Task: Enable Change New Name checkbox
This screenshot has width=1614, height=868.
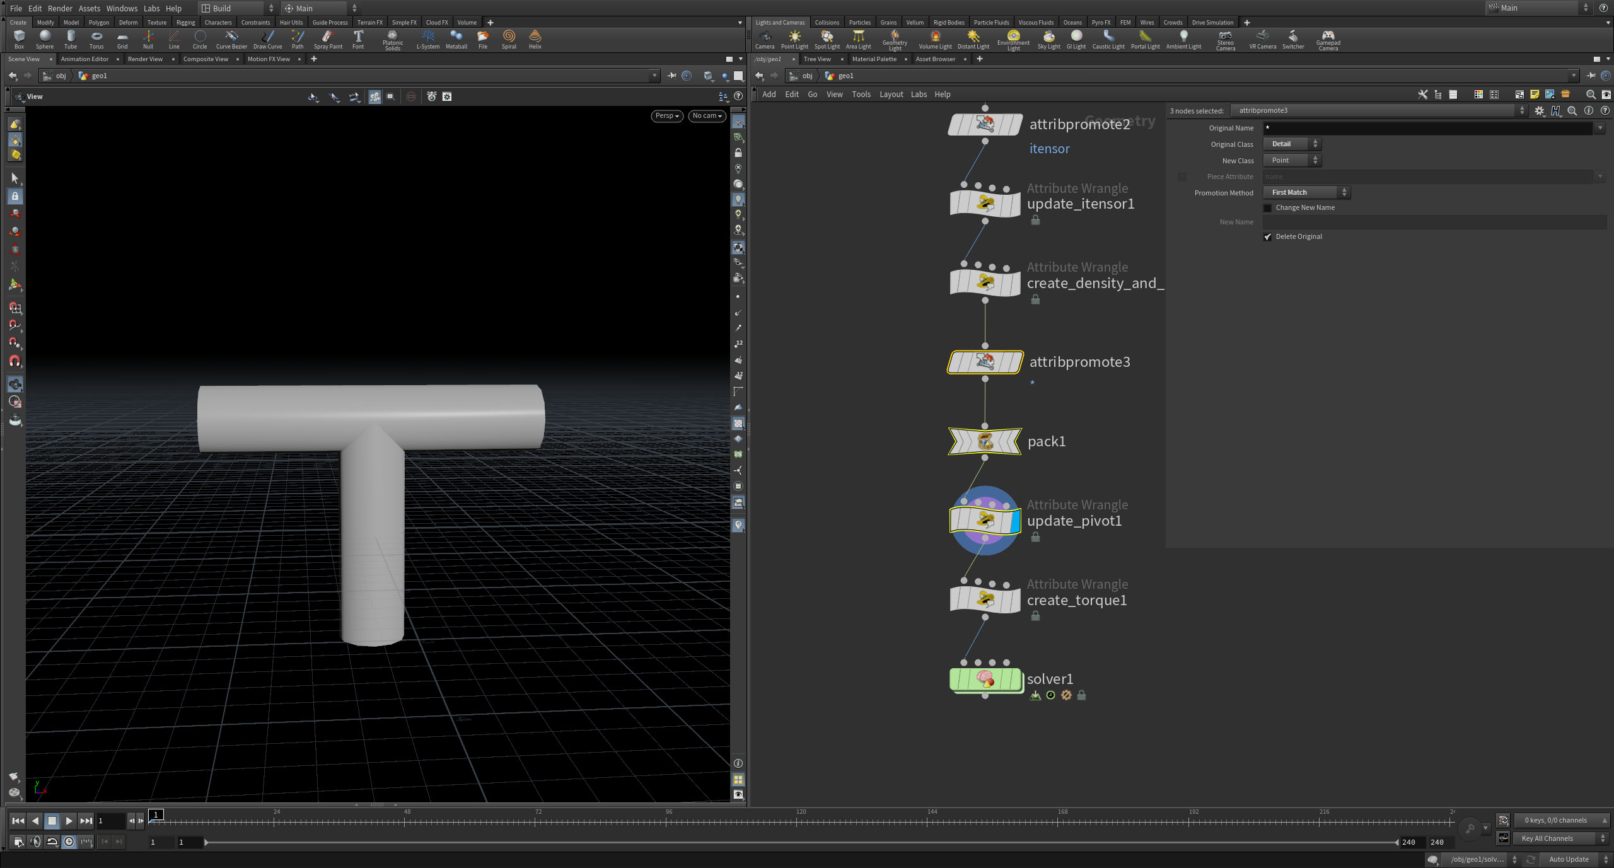Action: coord(1268,208)
